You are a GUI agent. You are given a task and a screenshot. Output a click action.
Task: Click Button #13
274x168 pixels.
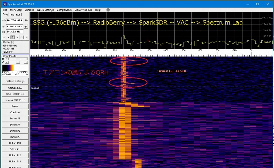(x=15, y=161)
